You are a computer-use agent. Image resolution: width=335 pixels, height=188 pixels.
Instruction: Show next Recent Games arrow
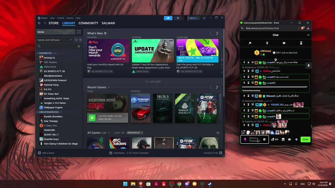[217, 87]
